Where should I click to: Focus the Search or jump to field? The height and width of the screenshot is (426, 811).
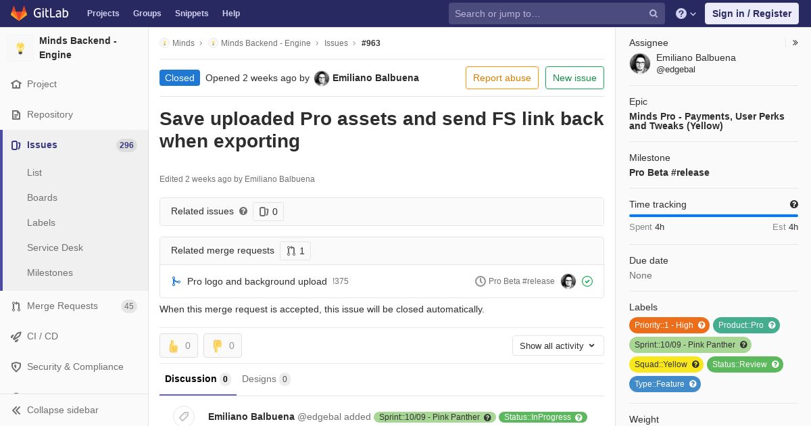(x=557, y=14)
